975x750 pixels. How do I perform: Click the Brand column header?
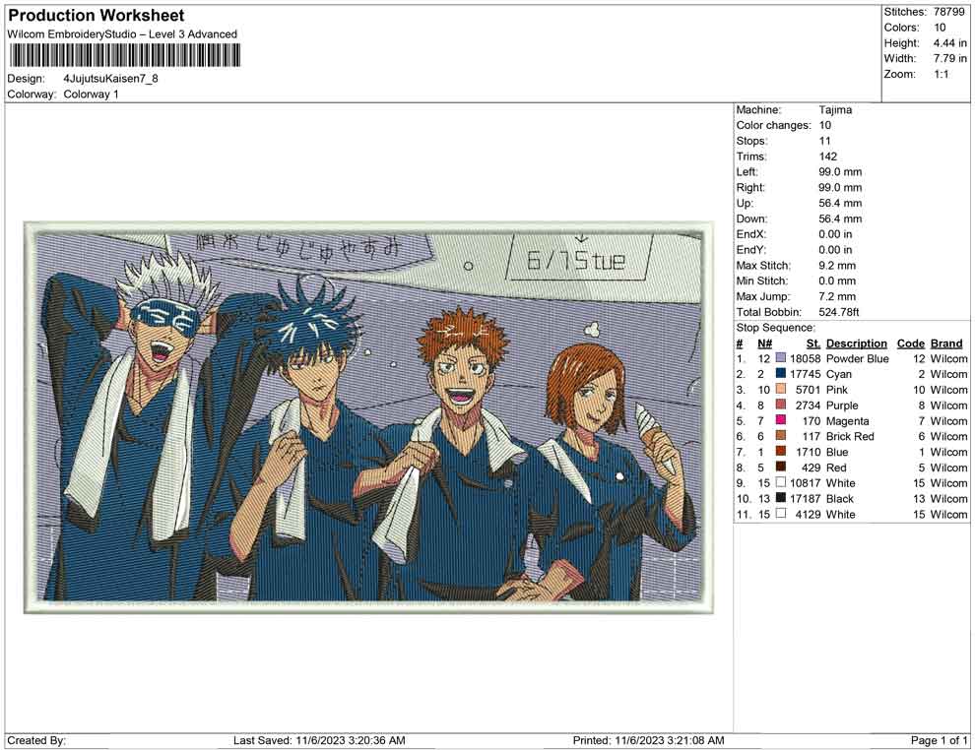[x=946, y=344]
